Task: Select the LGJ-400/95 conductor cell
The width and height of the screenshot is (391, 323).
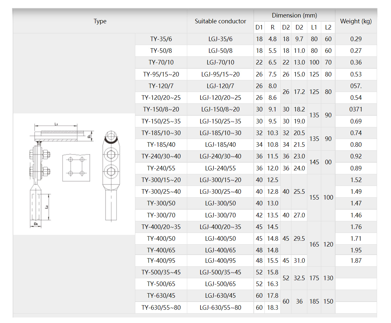Action: point(220,260)
